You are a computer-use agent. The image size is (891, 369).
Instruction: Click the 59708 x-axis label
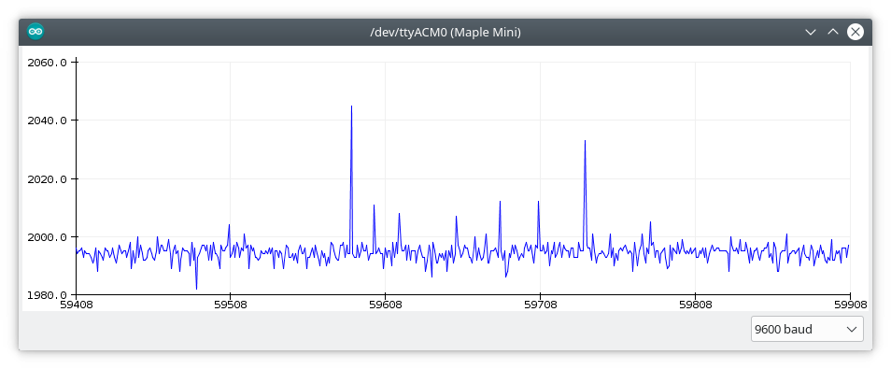[541, 305]
